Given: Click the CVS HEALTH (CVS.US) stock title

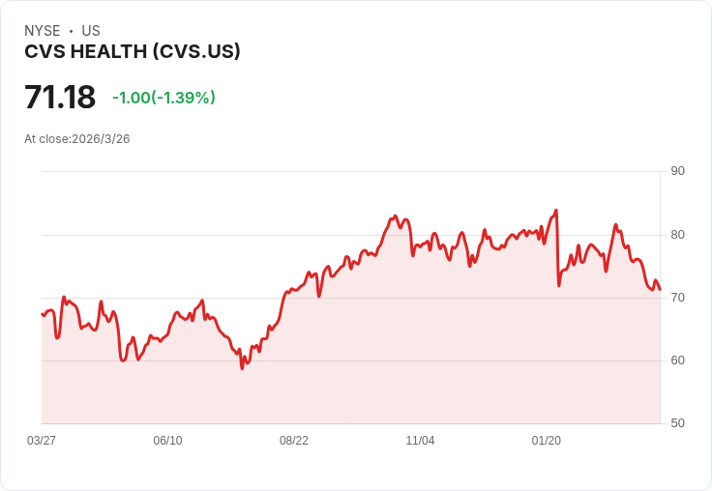Looking at the screenshot, I should click(133, 52).
